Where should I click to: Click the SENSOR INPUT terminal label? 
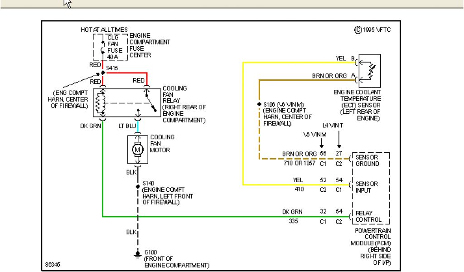pos(366,187)
